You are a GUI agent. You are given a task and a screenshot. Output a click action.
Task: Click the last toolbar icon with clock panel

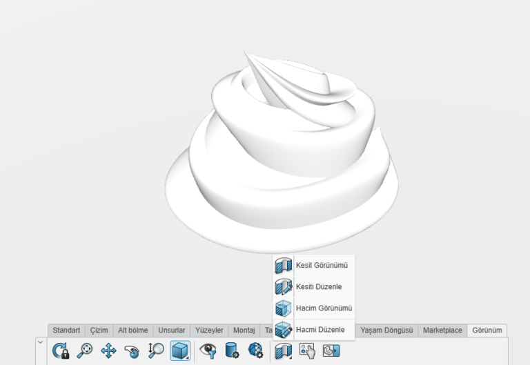click(x=331, y=351)
